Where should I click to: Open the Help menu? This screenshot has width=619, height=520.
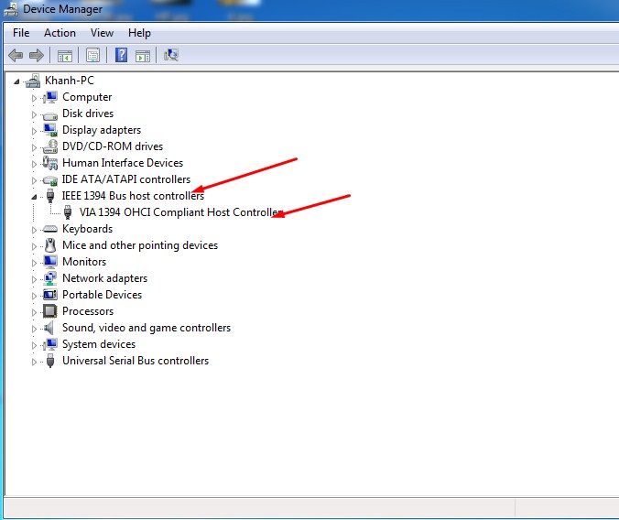point(139,33)
